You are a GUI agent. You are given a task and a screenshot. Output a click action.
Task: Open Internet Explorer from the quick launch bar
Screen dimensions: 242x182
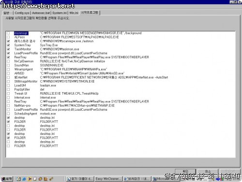[x=24, y=179]
